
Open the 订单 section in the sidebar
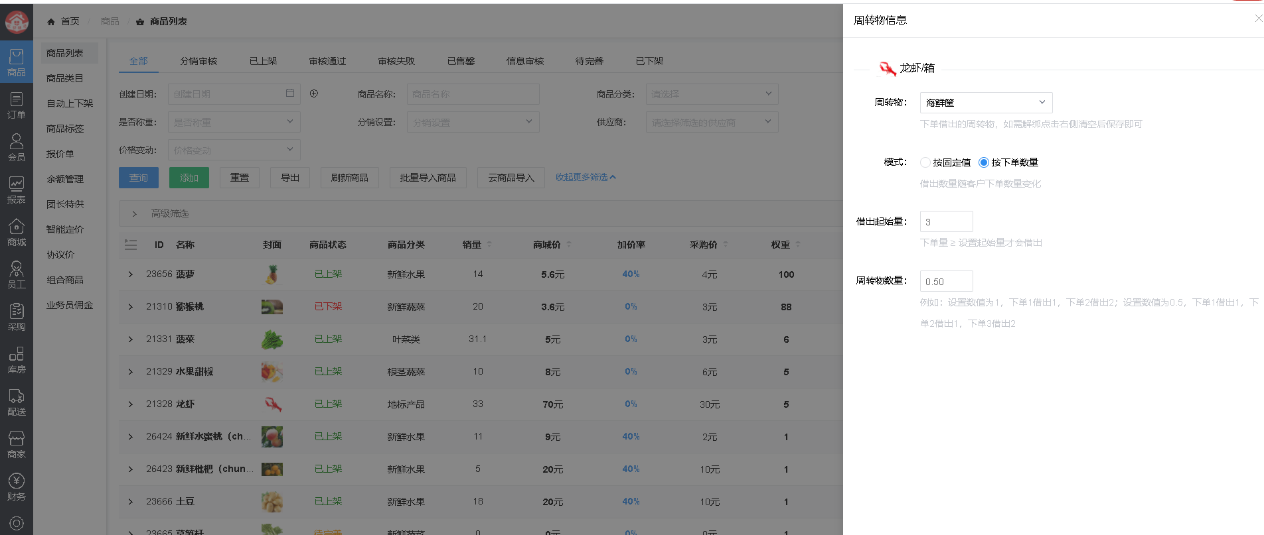pos(17,105)
